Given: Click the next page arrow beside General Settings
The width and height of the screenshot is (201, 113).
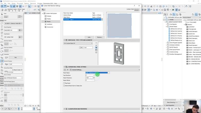Looking at the screenshot, I should [68, 70].
